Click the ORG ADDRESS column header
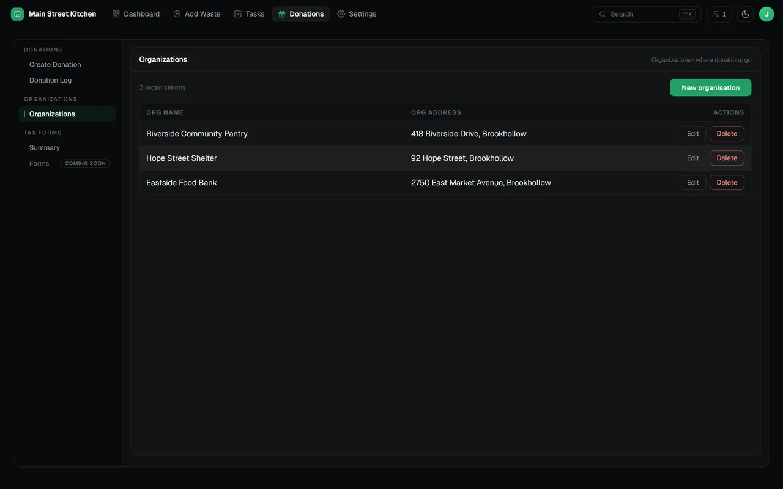Image resolution: width=783 pixels, height=489 pixels. point(436,112)
